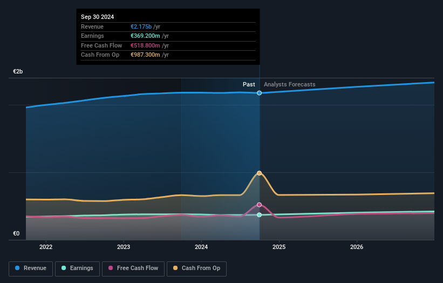The height and width of the screenshot is (283, 443).
Task: Click the Analysts Forecasts label
Action: pos(289,84)
